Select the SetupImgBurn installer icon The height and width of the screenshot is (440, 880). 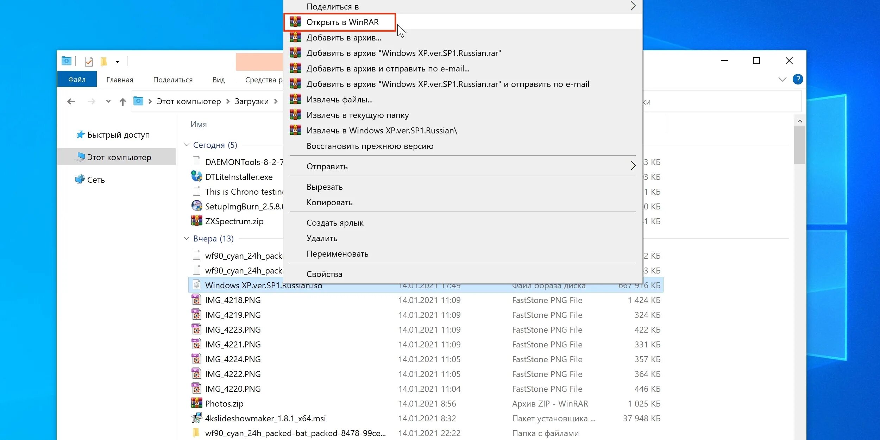click(x=196, y=206)
